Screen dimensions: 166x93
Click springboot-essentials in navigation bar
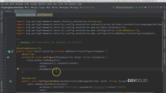coord(12,7)
